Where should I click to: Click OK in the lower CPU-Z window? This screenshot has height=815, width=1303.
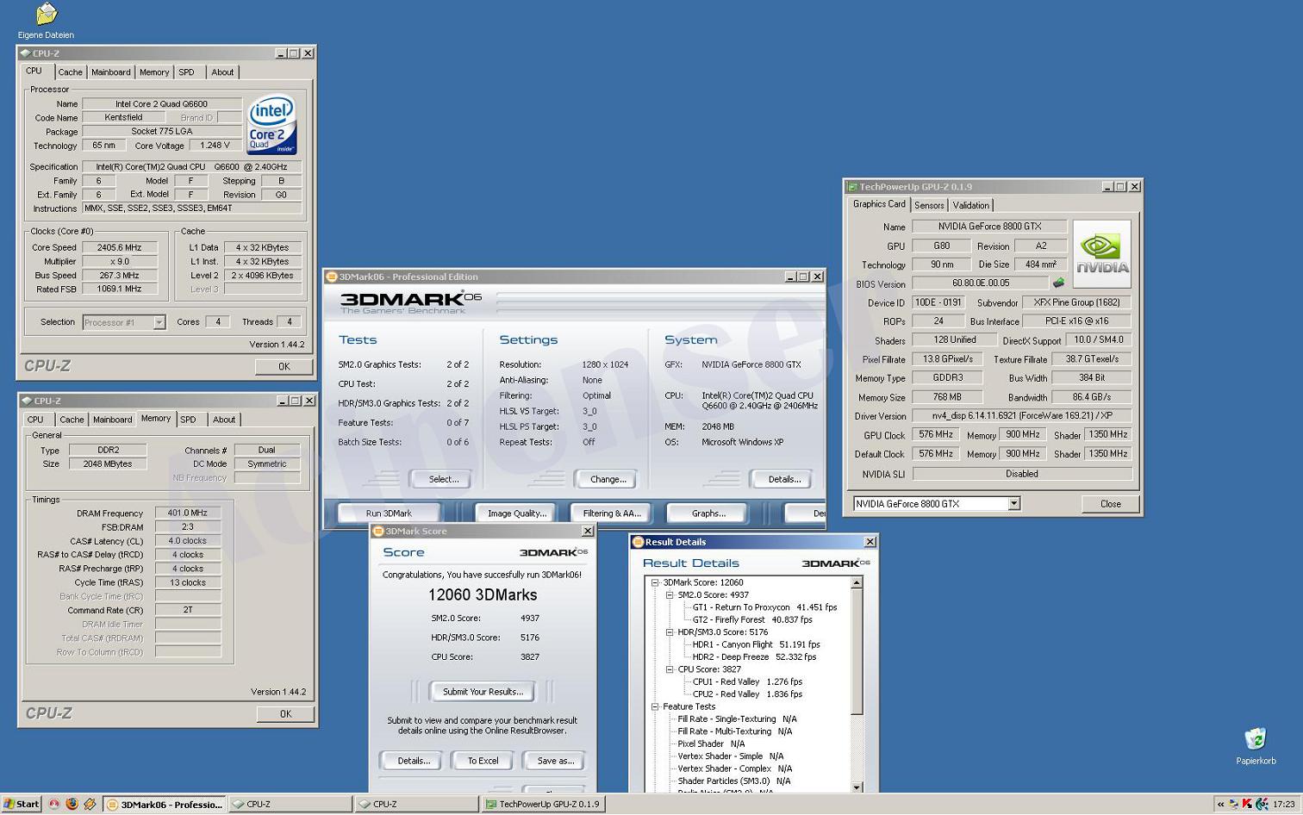pyautogui.click(x=285, y=713)
